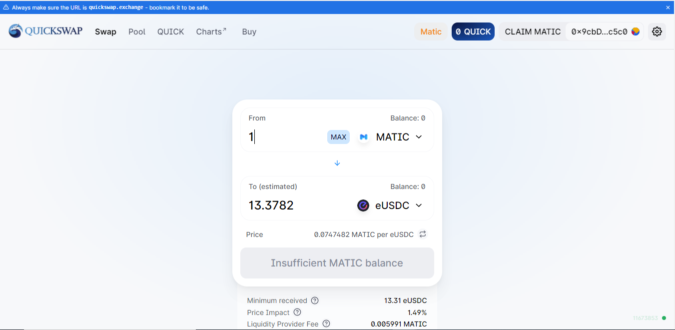Click CLAIM MATIC button
Screen dimensions: 675x330
533,31
